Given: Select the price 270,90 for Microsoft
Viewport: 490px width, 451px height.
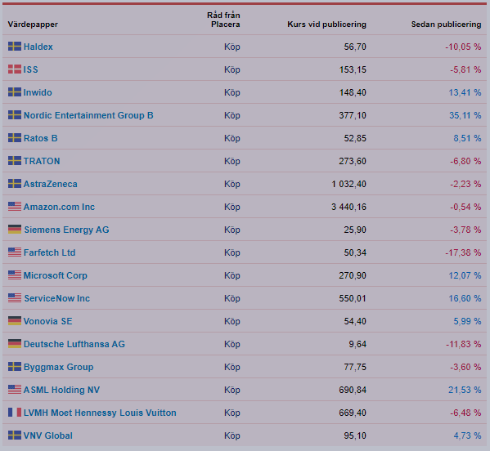Looking at the screenshot, I should (353, 275).
